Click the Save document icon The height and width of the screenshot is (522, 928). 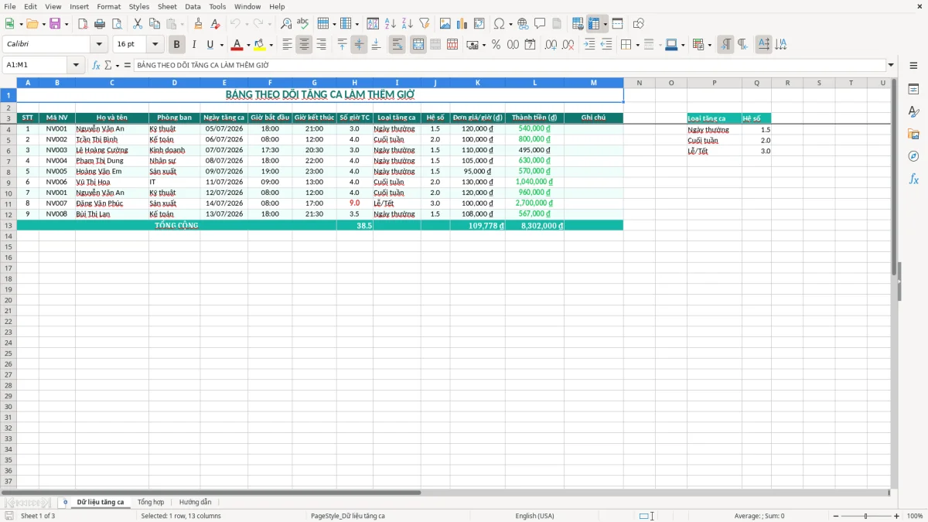[55, 24]
